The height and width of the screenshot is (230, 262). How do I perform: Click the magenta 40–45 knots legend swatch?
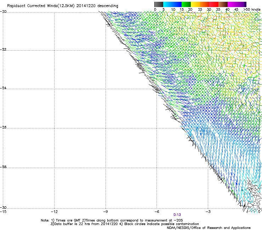232,4
